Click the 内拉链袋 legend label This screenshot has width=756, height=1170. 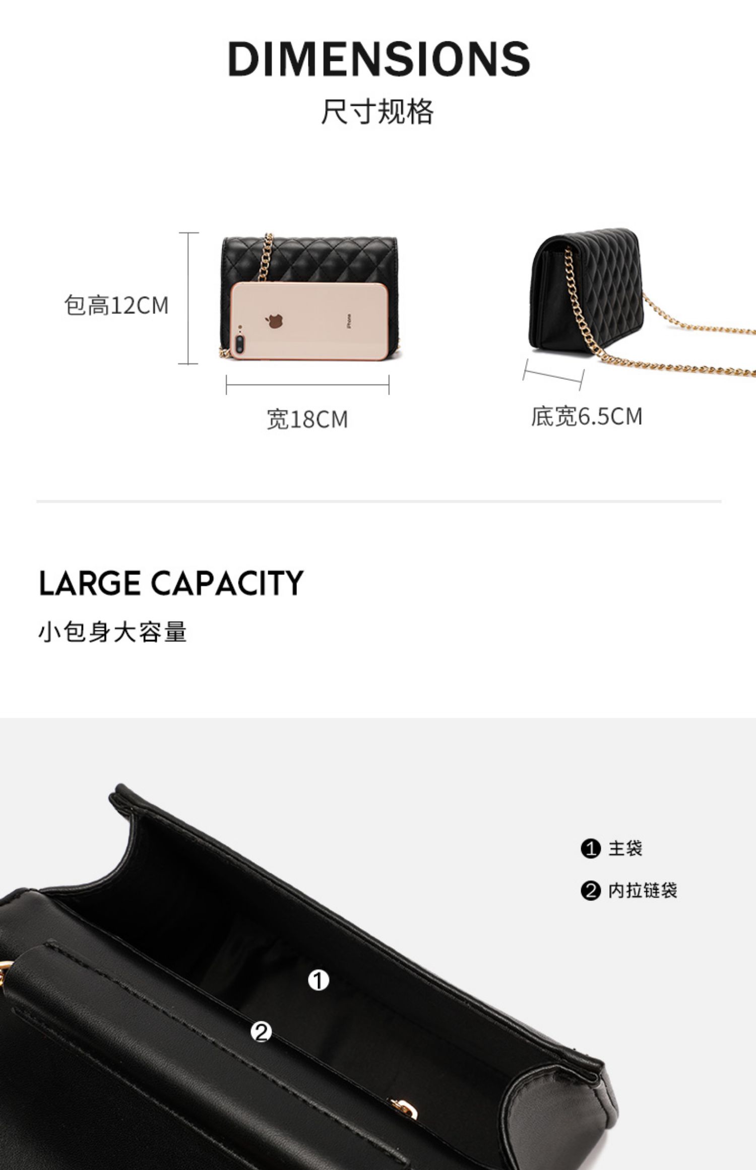643,890
